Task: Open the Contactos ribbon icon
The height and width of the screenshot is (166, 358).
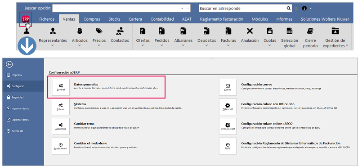Action: 120,31
